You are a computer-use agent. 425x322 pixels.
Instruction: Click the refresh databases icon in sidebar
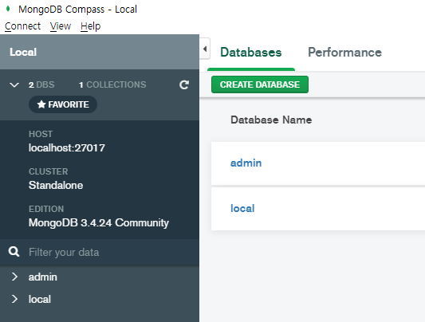(184, 84)
